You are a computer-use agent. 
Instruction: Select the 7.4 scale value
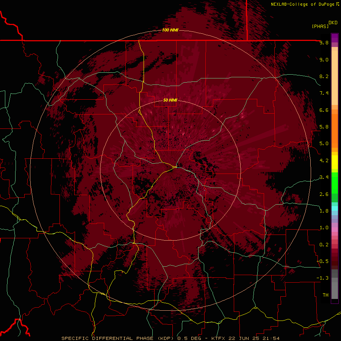pos(324,93)
